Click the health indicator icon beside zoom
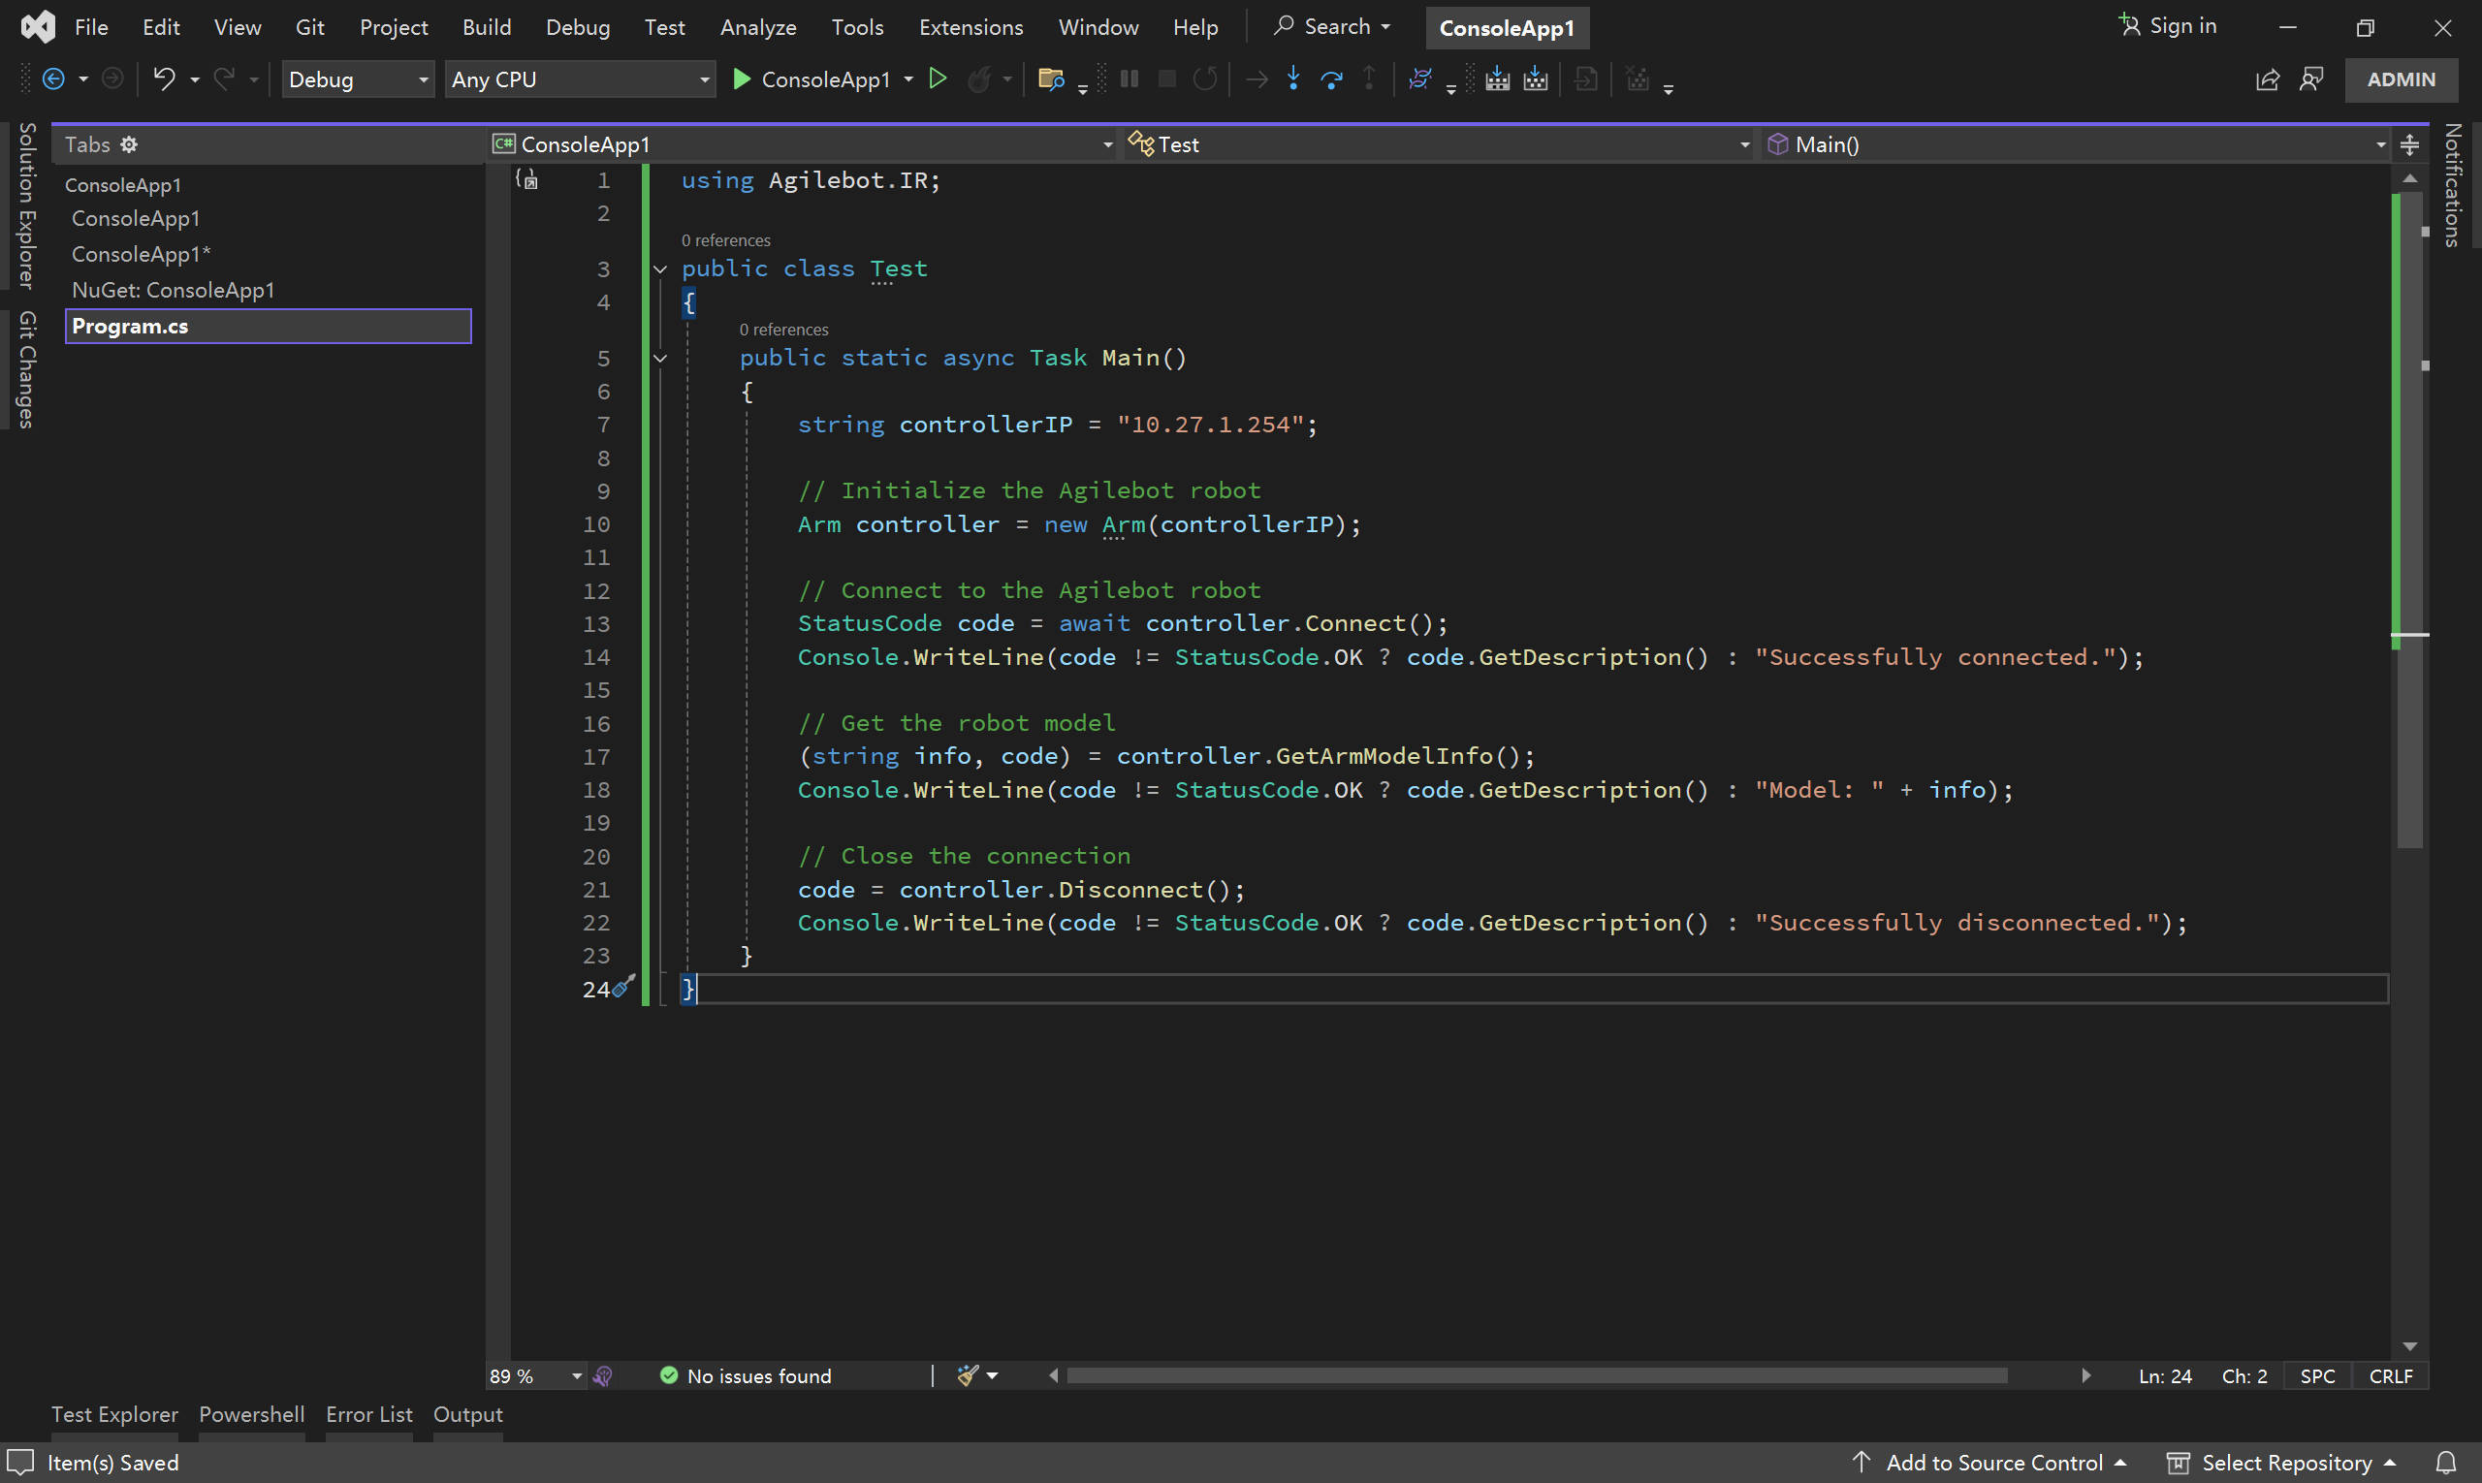The image size is (2482, 1483). (x=603, y=1376)
